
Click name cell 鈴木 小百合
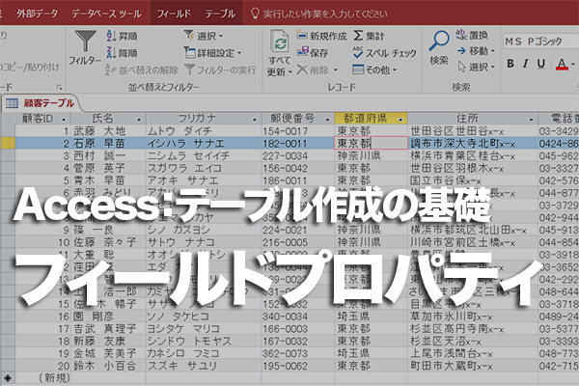click(x=108, y=366)
